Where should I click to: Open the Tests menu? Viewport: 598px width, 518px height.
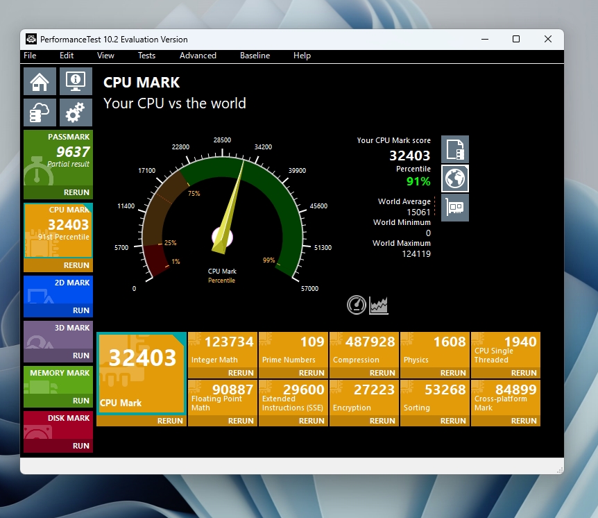pos(146,56)
